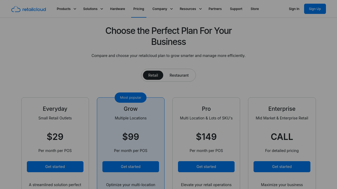Click the retailcloud cloud logo icon

tap(16, 9)
